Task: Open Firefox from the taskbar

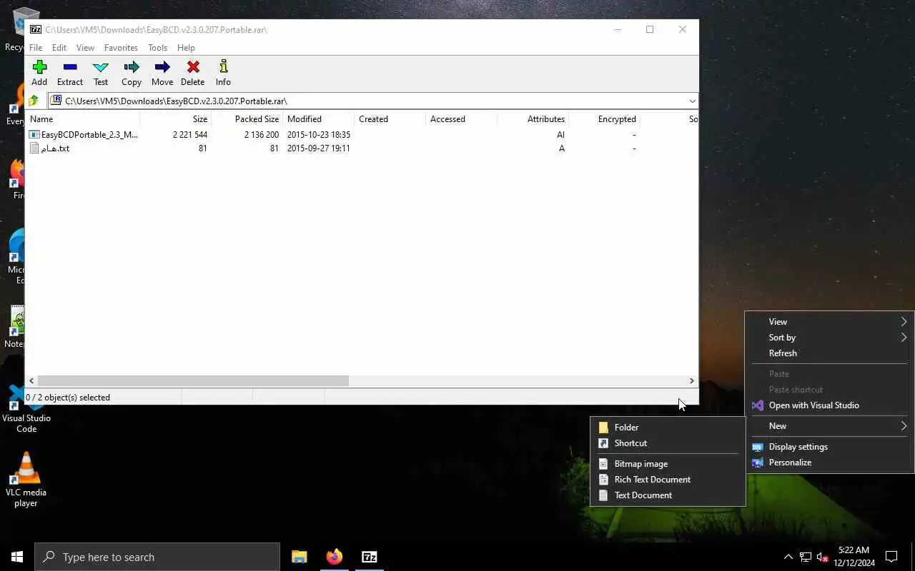Action: (334, 557)
